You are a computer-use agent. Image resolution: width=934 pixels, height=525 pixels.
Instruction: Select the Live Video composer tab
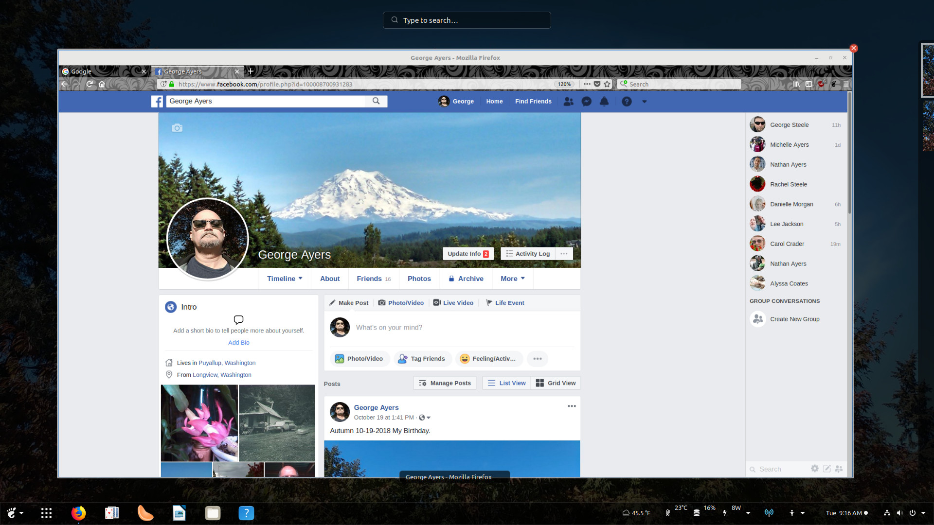(453, 303)
